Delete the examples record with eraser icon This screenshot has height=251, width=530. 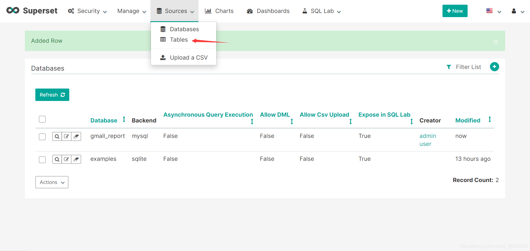click(x=76, y=159)
